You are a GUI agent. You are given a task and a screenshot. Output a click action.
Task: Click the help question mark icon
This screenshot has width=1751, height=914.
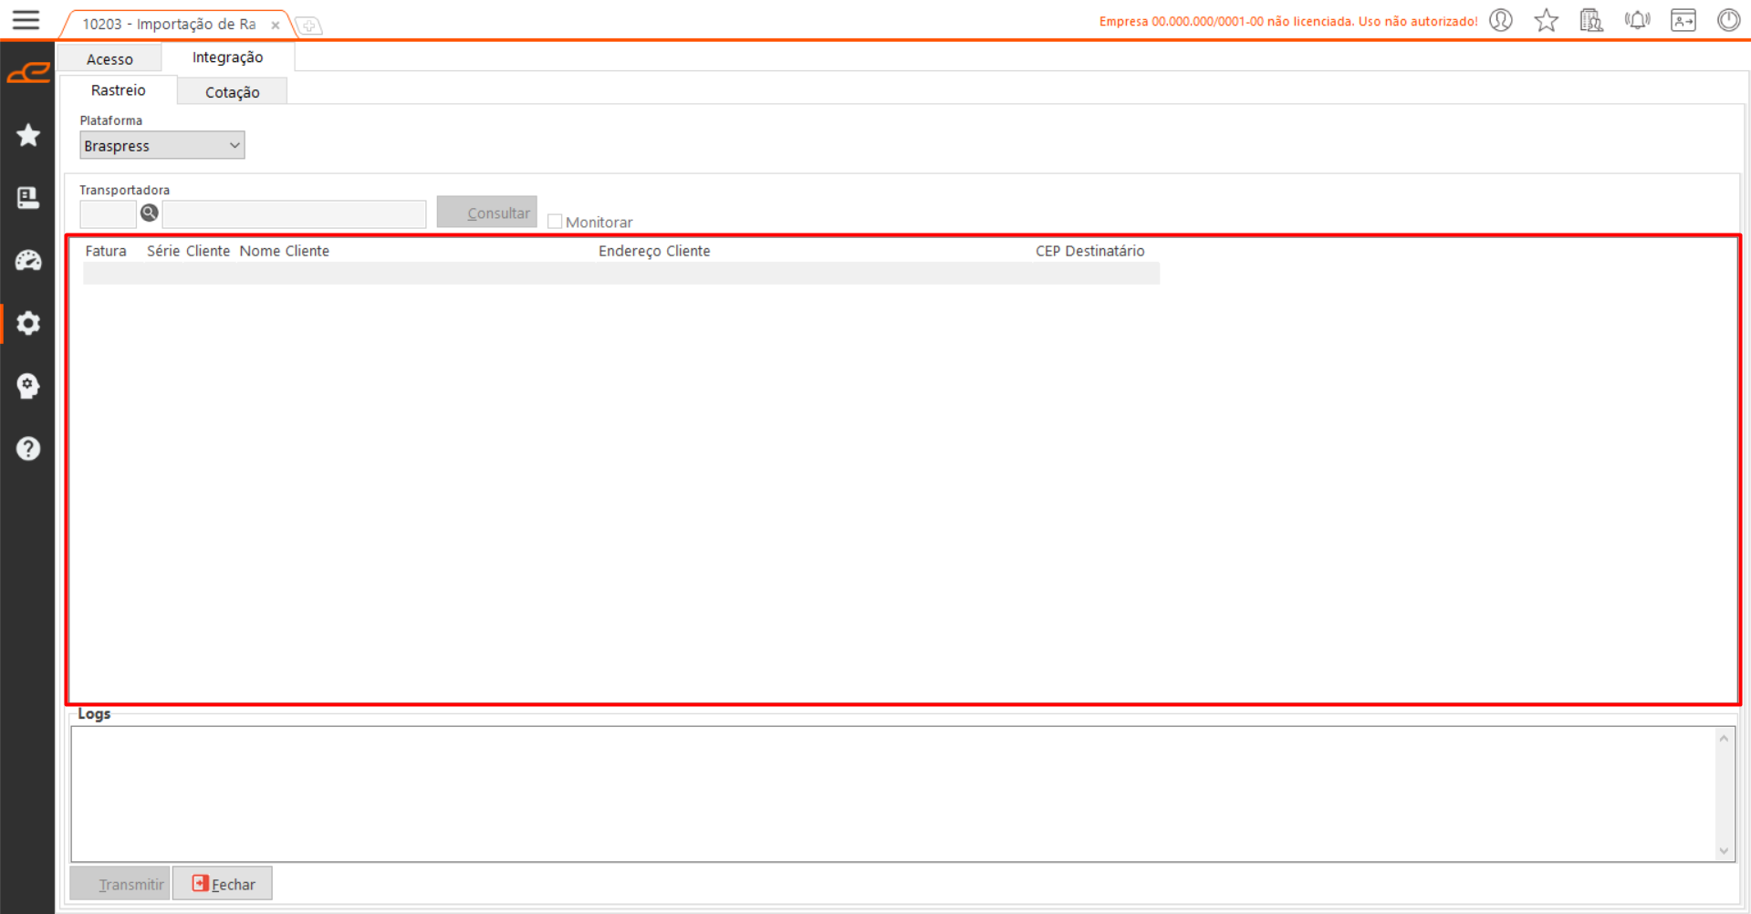pyautogui.click(x=28, y=449)
